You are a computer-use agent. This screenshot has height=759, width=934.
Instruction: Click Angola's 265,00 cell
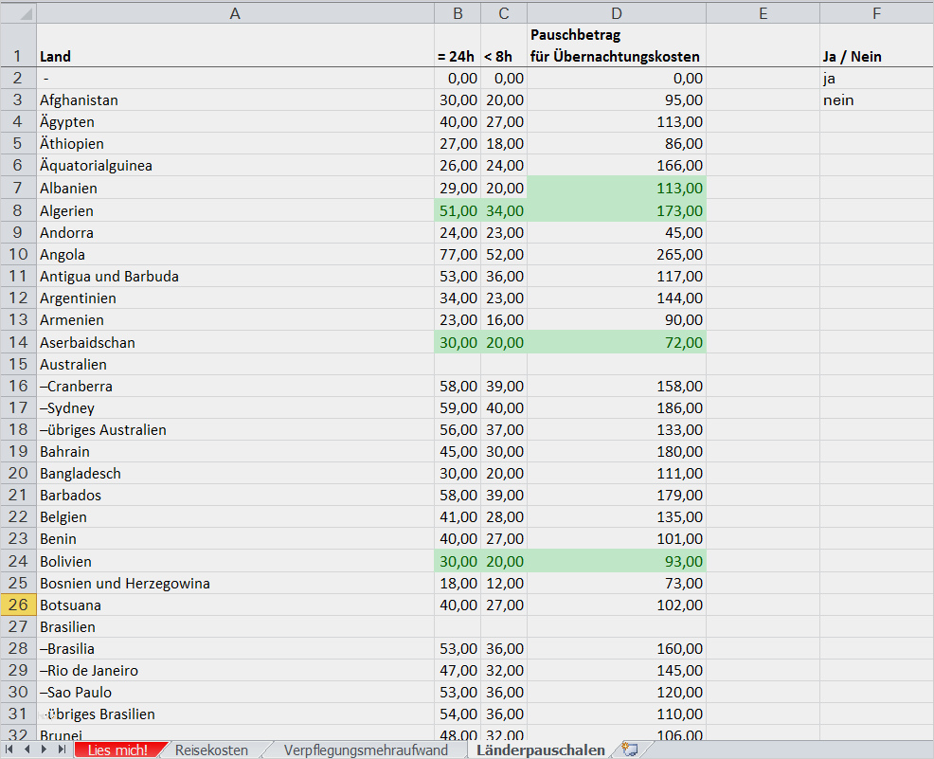coord(617,254)
